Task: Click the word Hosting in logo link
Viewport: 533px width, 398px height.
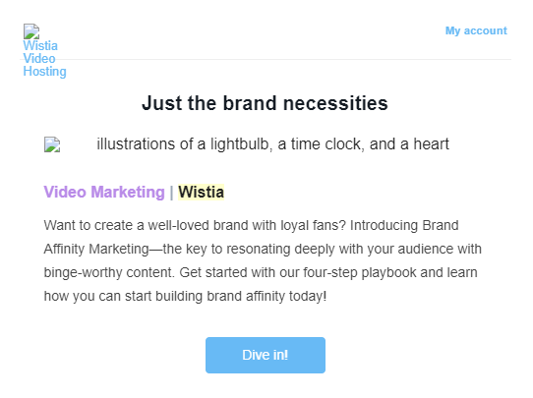Action: click(x=44, y=72)
